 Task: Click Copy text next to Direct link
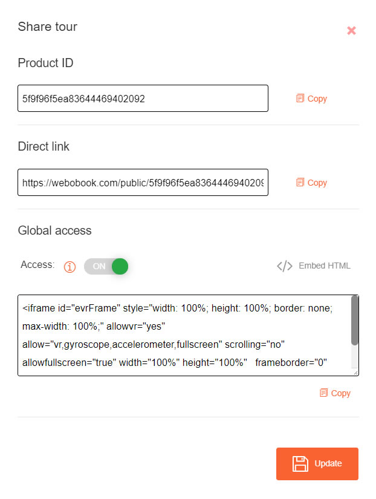(x=317, y=183)
